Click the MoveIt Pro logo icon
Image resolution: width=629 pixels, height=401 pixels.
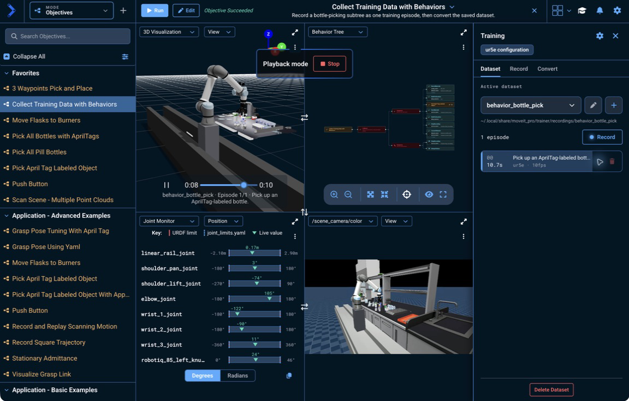(x=11, y=10)
